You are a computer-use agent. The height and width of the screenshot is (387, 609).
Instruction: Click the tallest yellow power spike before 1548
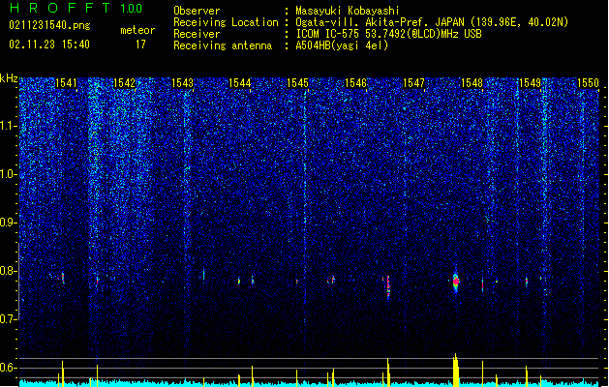[456, 370]
